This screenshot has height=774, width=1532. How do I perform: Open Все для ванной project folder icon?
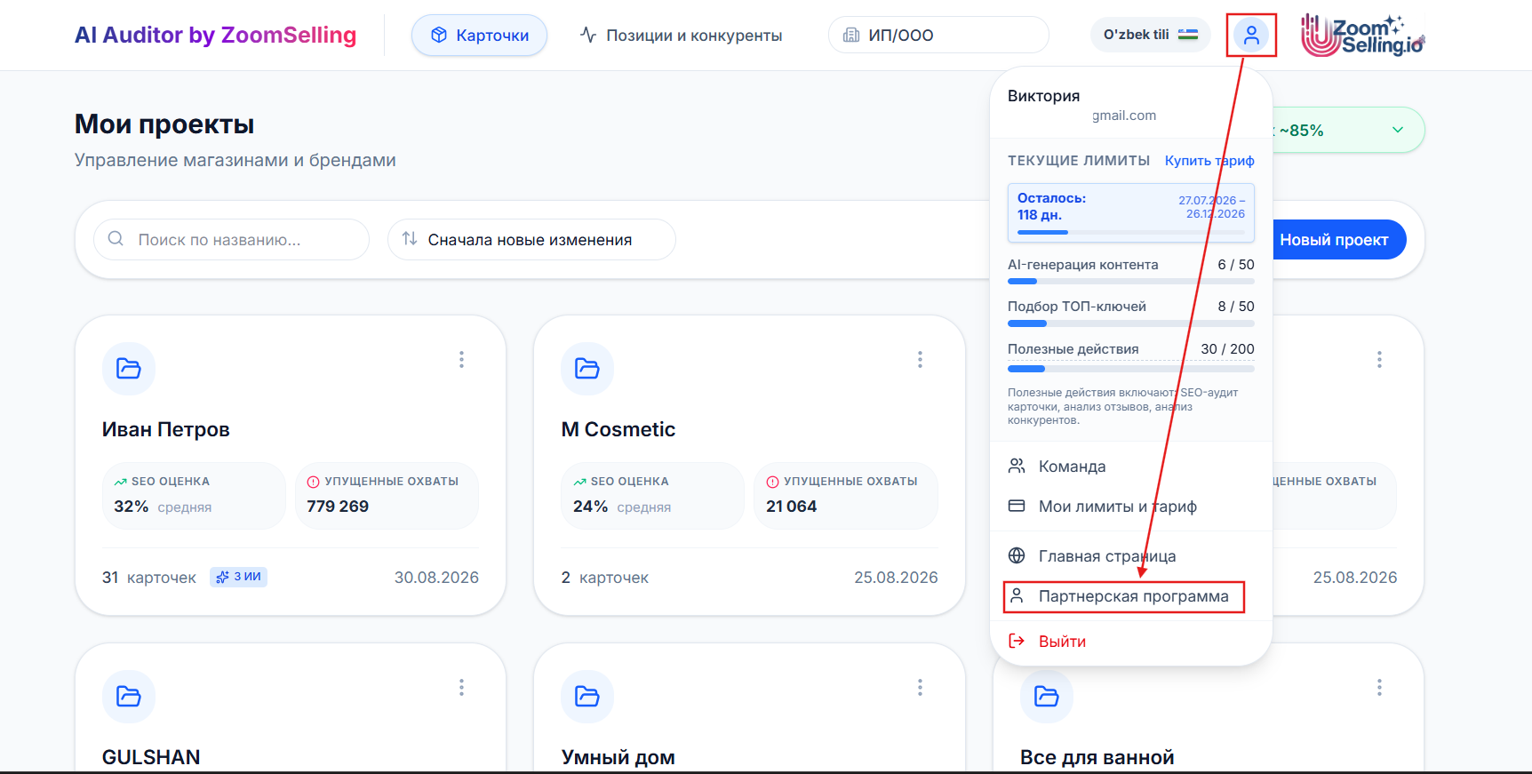click(1047, 696)
